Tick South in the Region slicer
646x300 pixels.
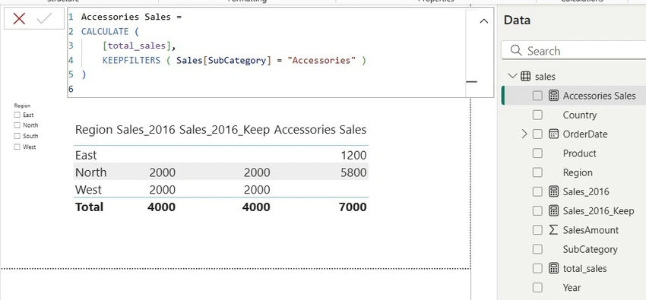17,136
